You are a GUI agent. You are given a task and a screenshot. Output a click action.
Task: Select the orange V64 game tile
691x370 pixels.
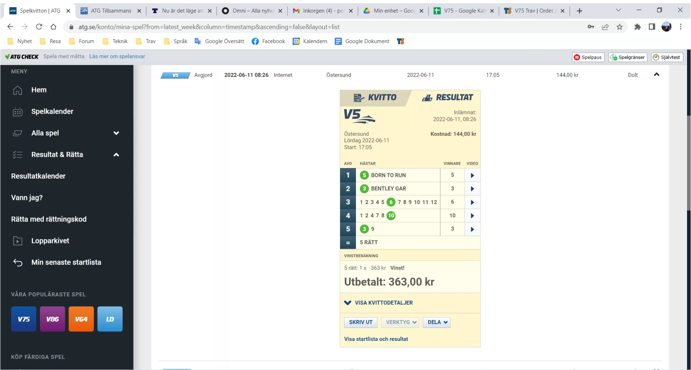[81, 319]
